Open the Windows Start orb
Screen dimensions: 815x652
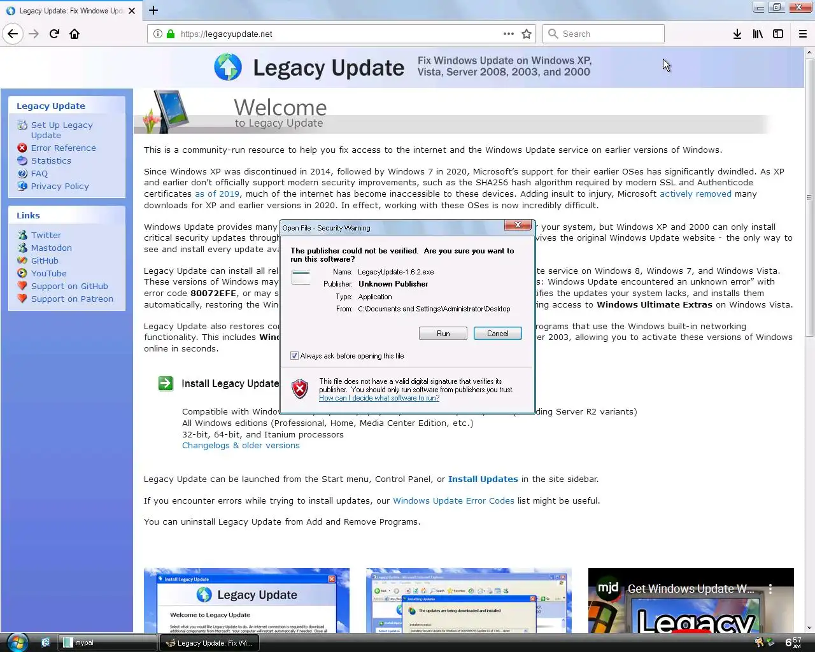pyautogui.click(x=17, y=642)
